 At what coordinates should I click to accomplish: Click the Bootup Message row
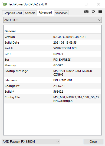(52, 73)
